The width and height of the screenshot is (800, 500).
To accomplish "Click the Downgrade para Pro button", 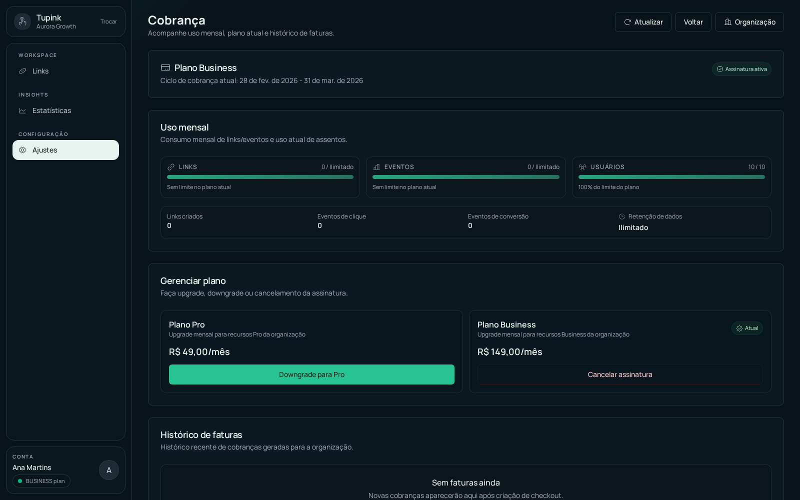I will [311, 374].
